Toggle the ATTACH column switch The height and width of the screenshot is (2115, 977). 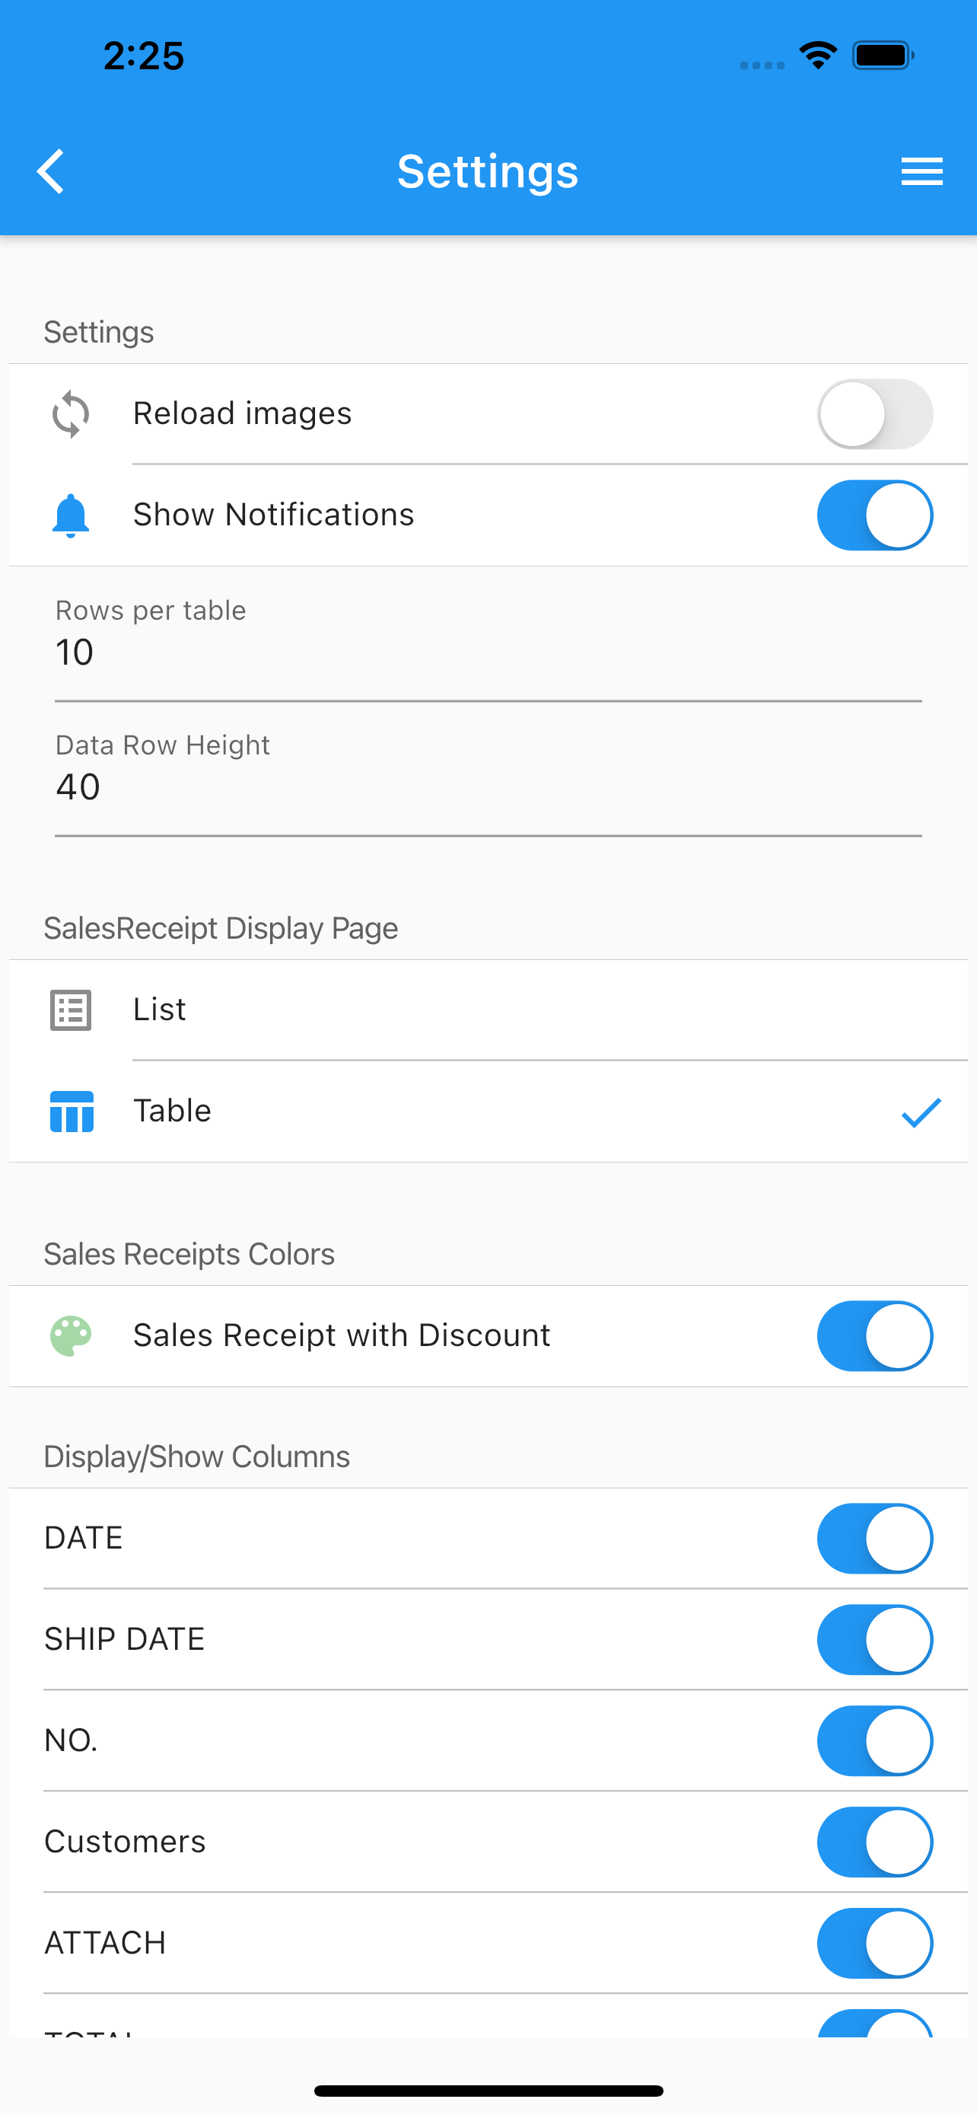(874, 1943)
